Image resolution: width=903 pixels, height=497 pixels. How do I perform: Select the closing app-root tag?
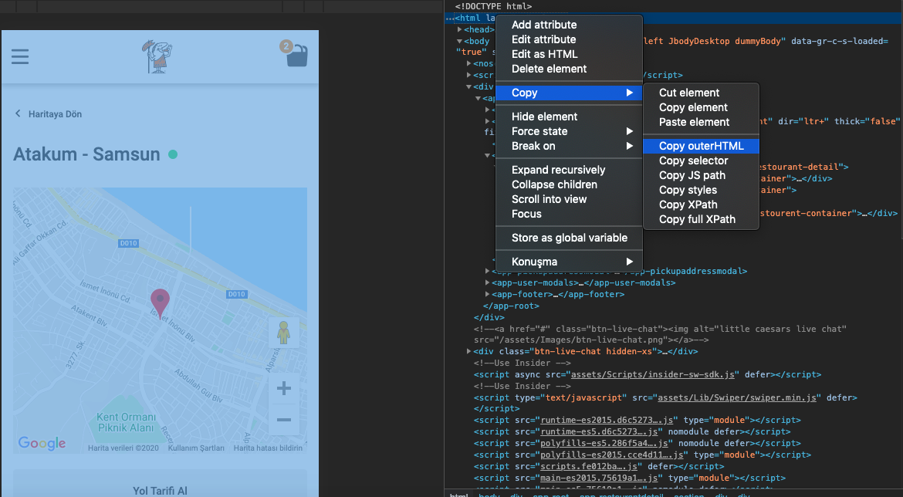point(511,306)
